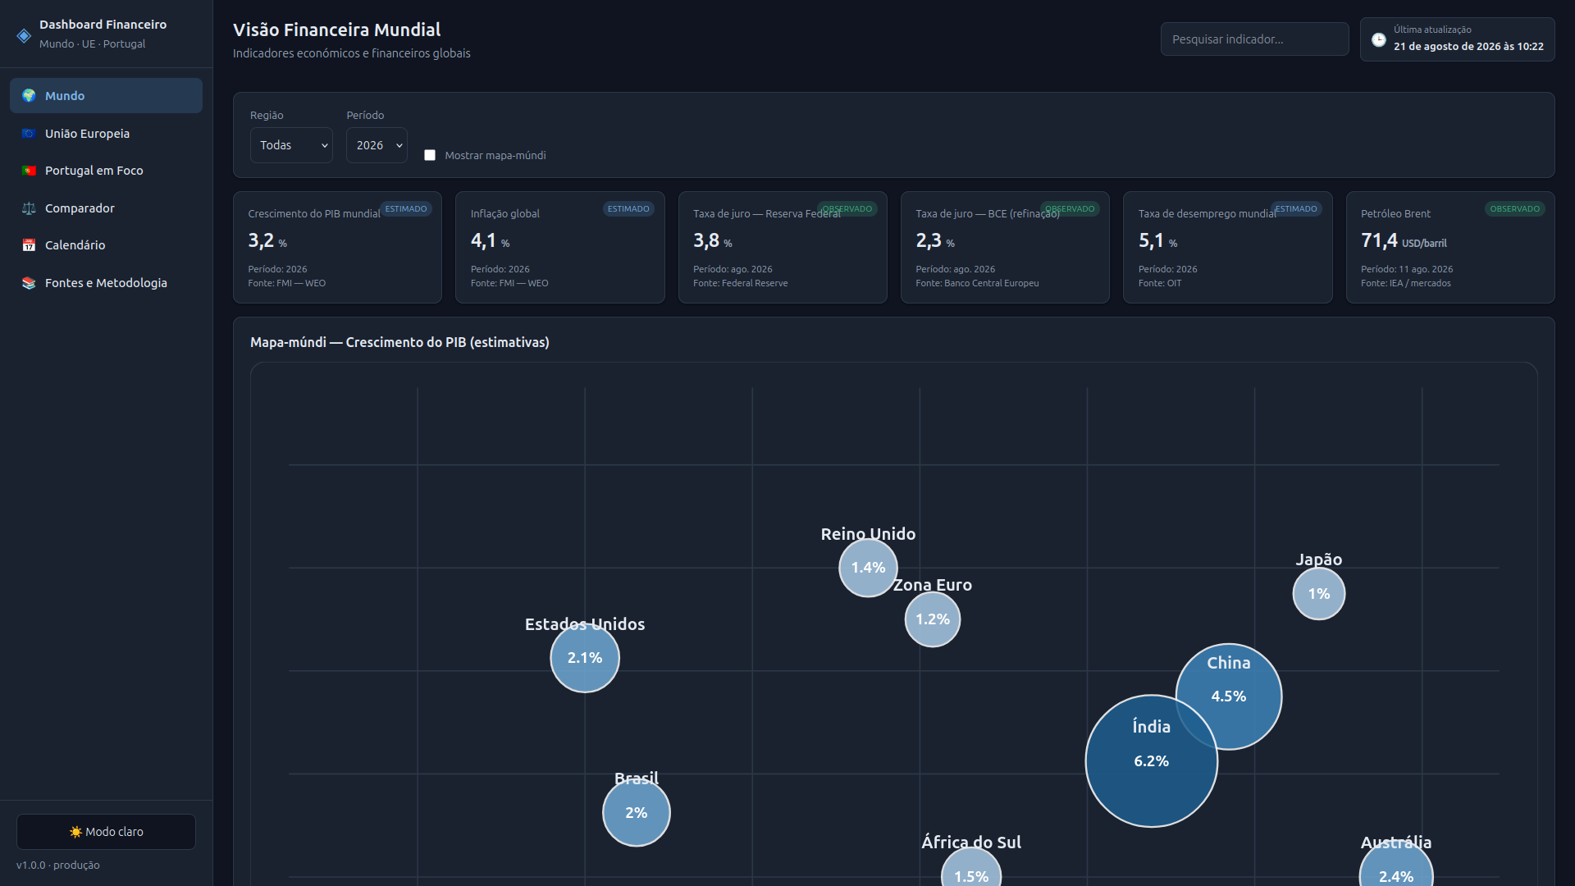Click the Estados Unidos 2.1% bubble
The image size is (1575, 886).
click(585, 658)
